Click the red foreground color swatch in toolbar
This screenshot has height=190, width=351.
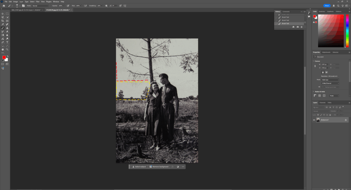4,58
